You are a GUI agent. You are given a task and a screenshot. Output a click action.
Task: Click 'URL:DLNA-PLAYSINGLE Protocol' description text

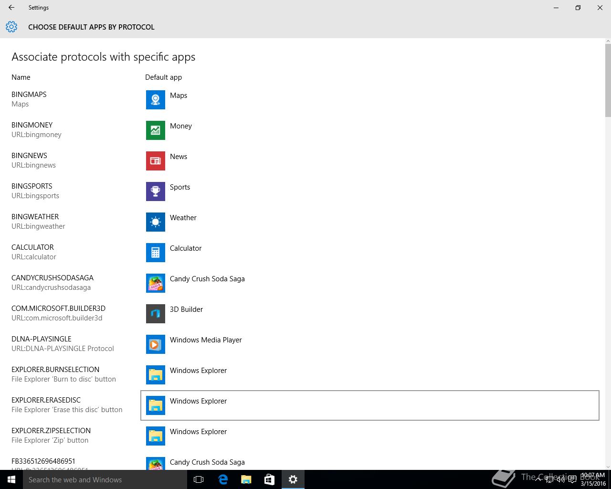(x=63, y=349)
